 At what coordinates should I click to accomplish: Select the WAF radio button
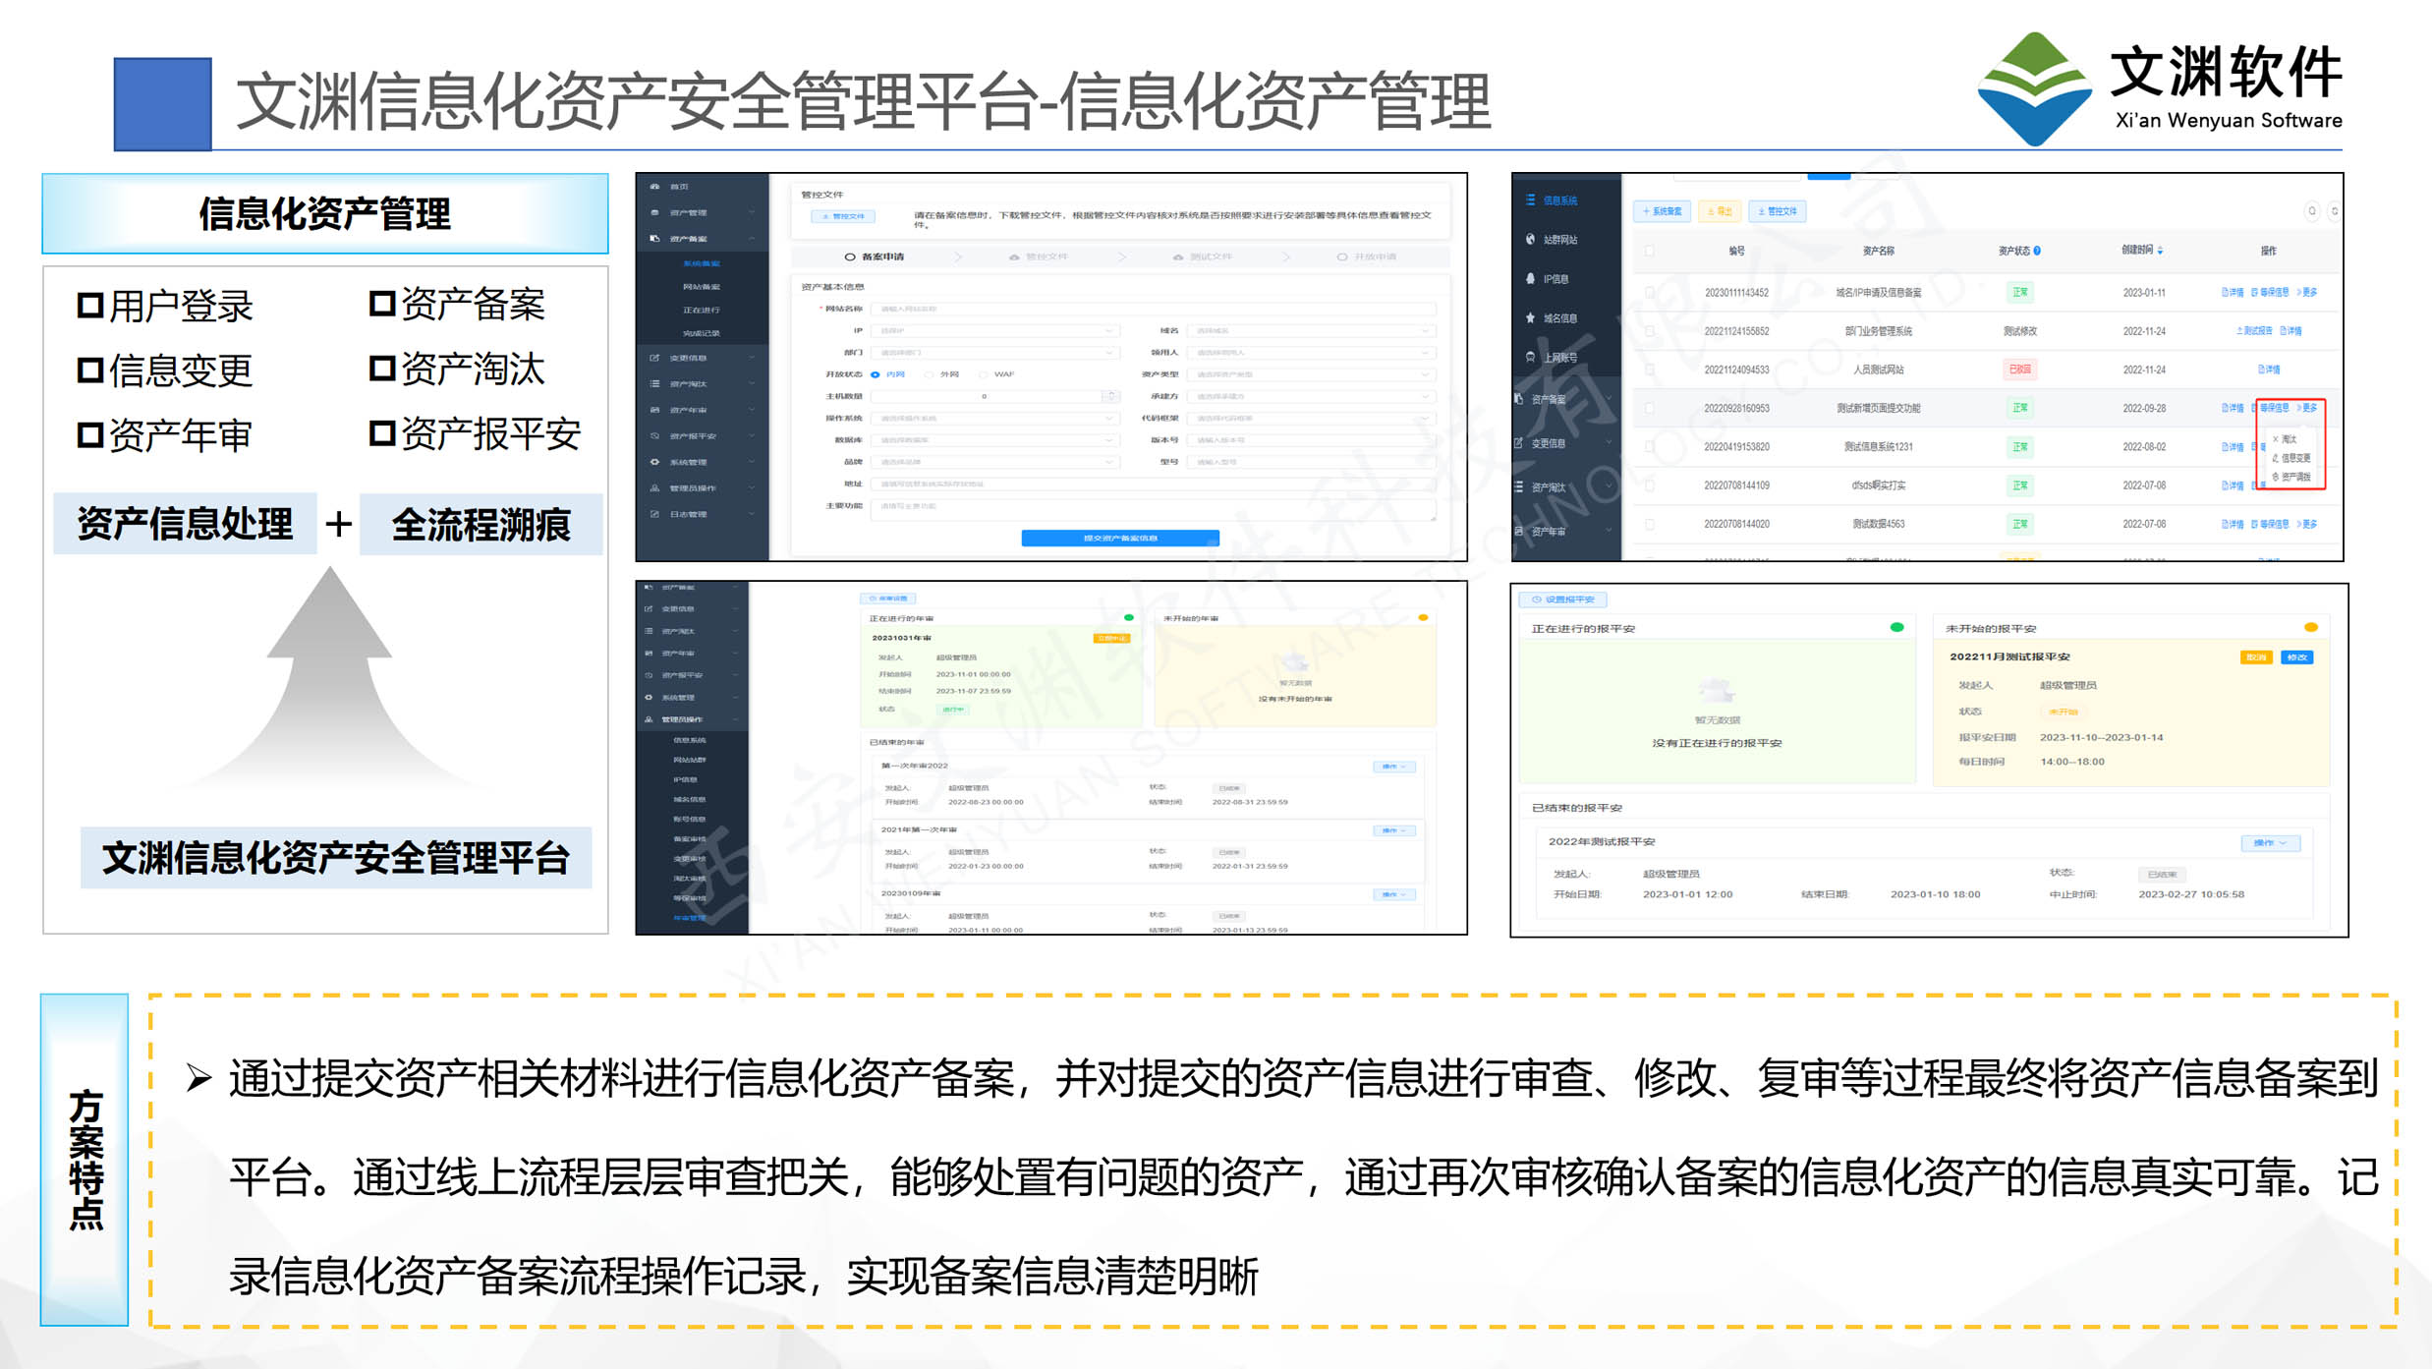tap(984, 374)
